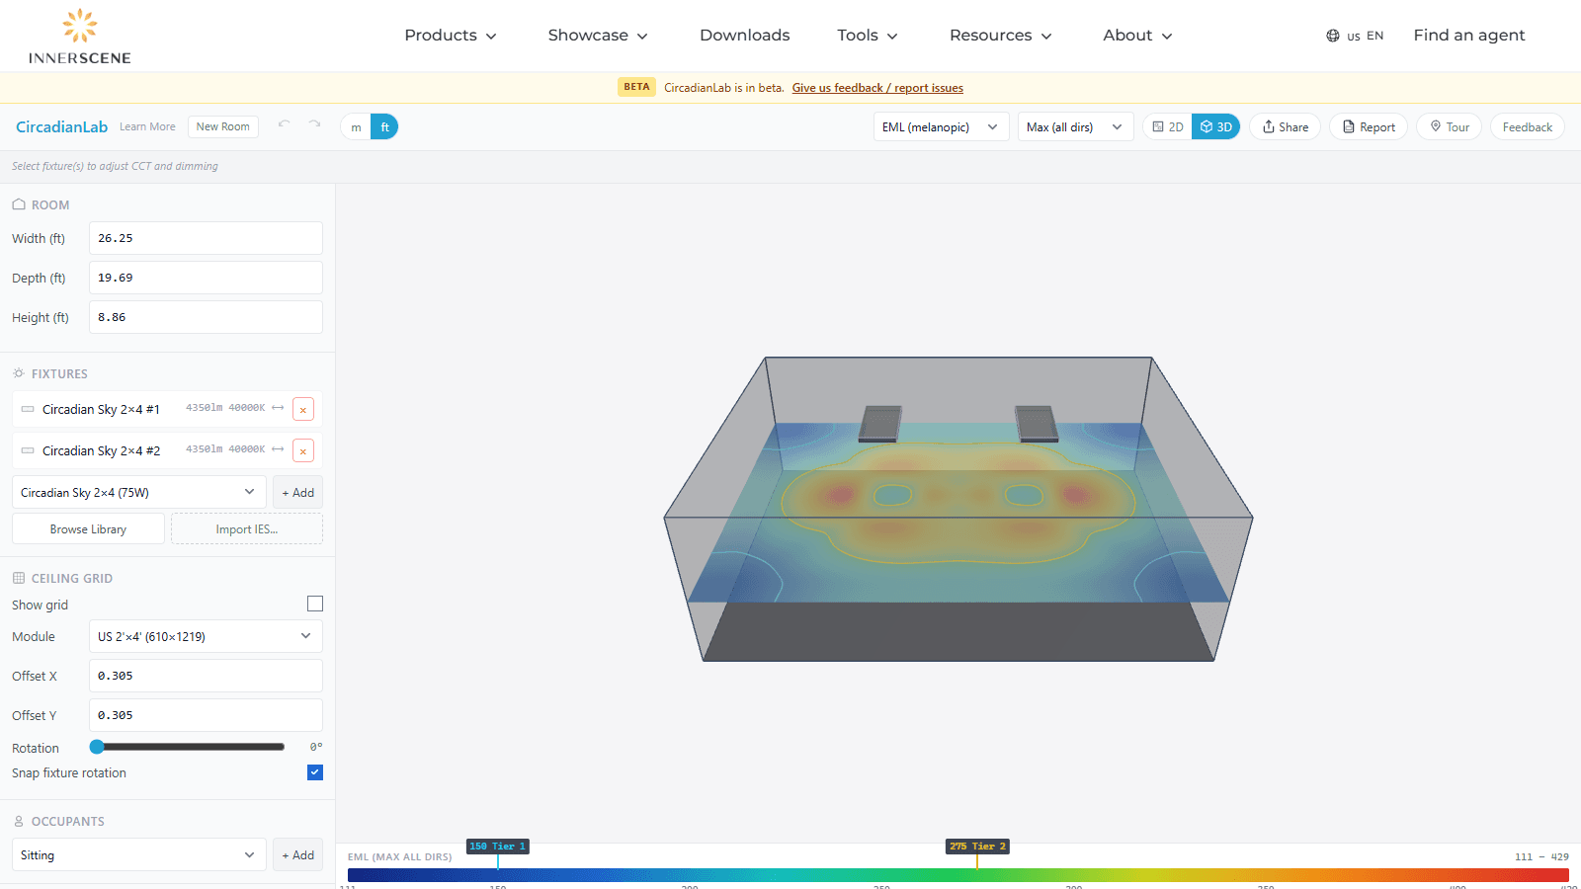This screenshot has height=889, width=1581.
Task: Open the Module dropdown US 2'×4'
Action: pos(206,636)
